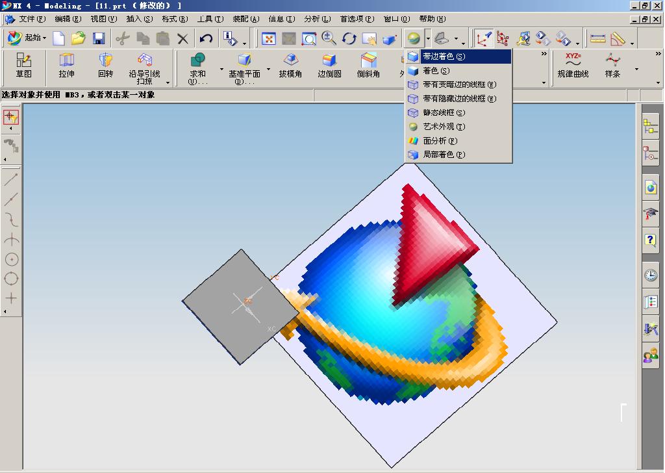Screen dimensions: 665x473
Task: Create a new file with the blank page icon
Action: (x=58, y=38)
